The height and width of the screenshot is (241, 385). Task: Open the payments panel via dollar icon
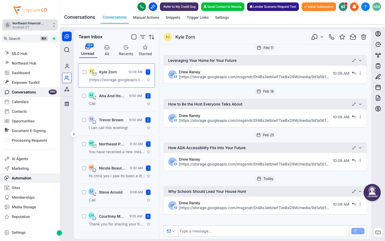[x=378, y=109]
